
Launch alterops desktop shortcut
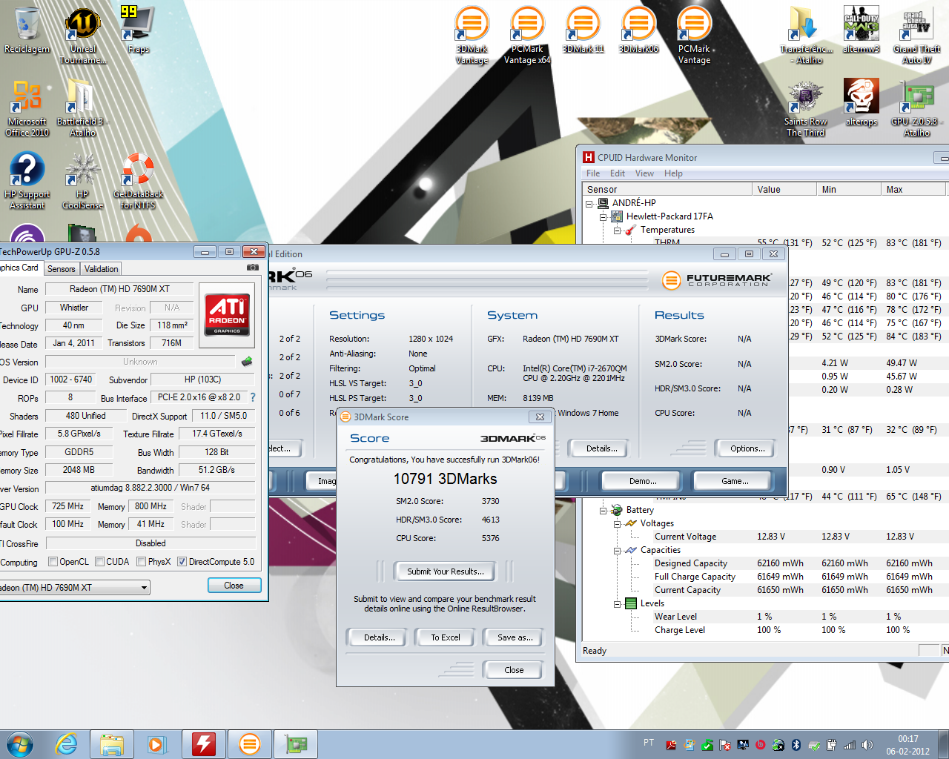coord(862,104)
